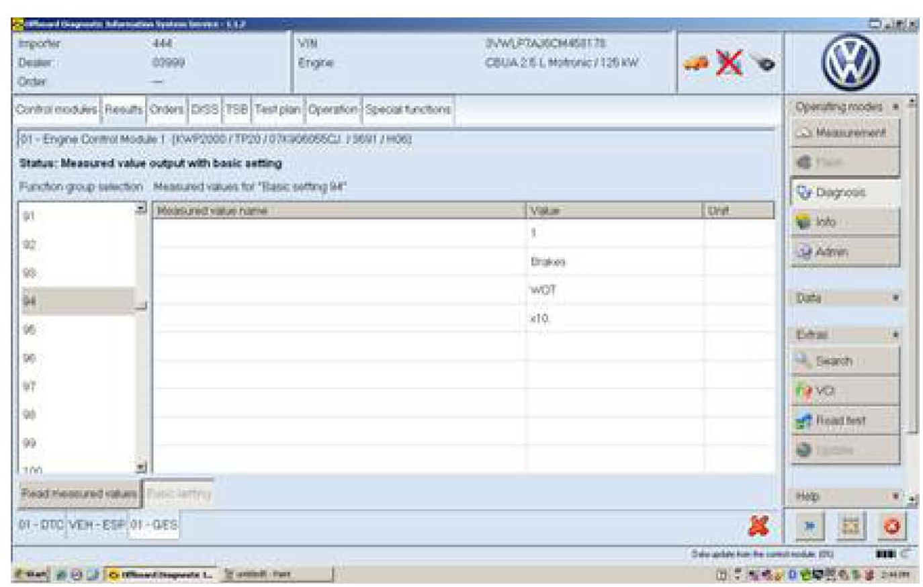Click the red exit button bottom right
Viewport: 923px width, 587px height.
(891, 527)
